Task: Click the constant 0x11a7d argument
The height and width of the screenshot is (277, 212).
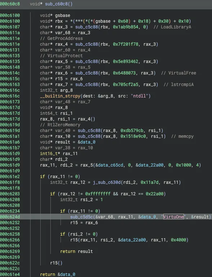Action: tap(149, 182)
